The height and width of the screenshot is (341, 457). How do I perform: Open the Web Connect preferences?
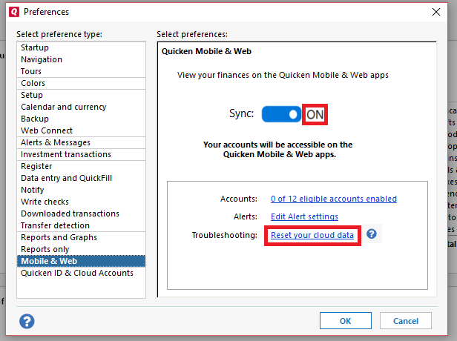(x=81, y=130)
